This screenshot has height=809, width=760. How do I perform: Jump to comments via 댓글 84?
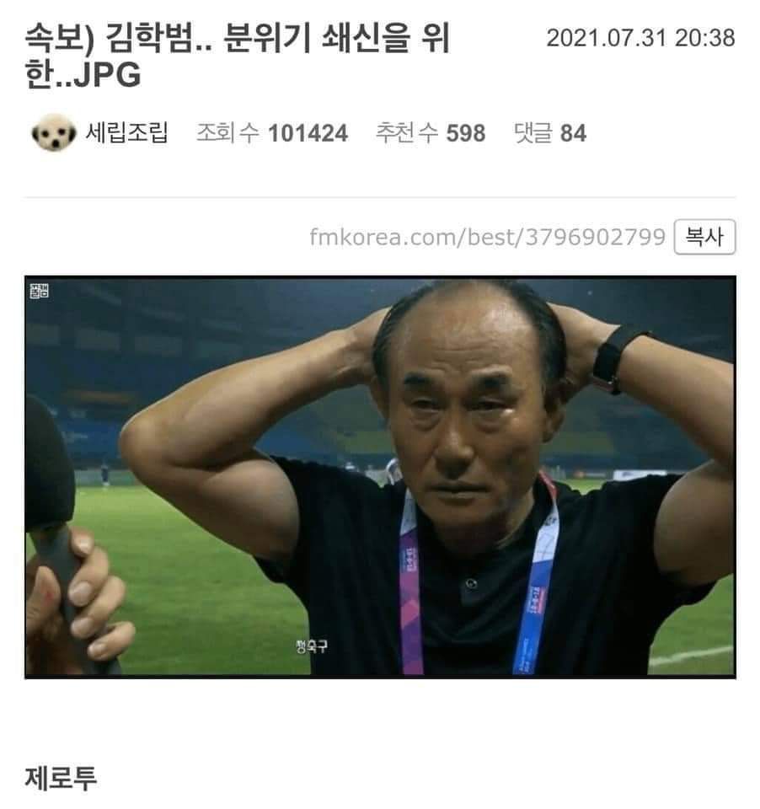pos(550,132)
